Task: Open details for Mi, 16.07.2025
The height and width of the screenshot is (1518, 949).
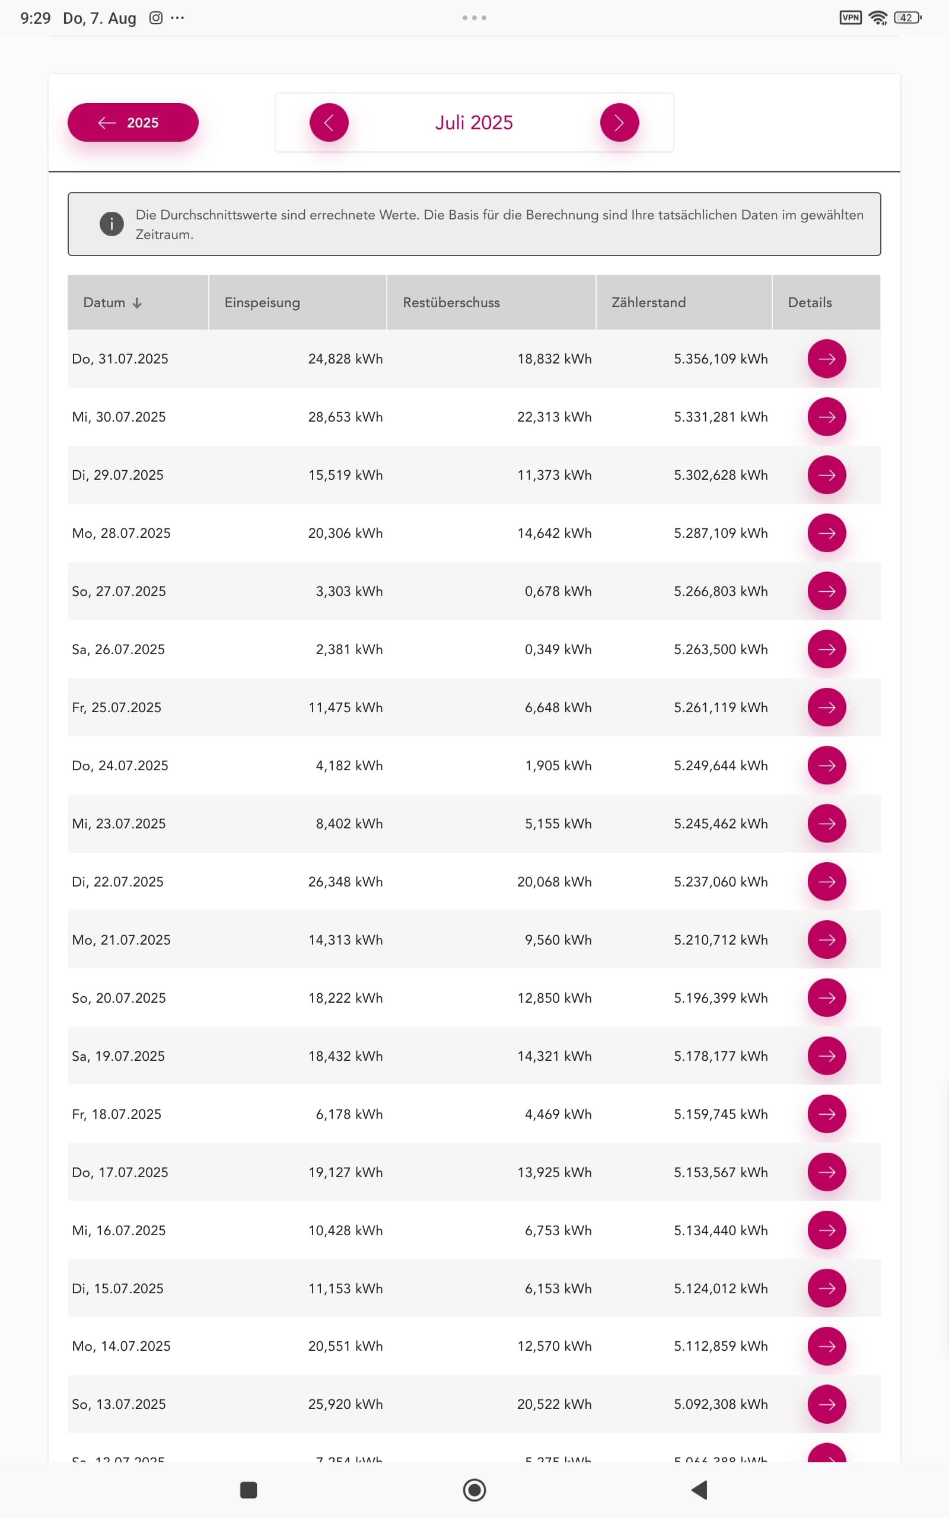Action: 826,1230
